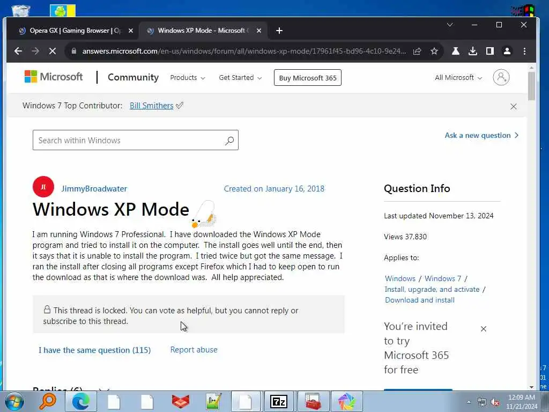Select the Windows XP Mode - Microsoft tab
Image resolution: width=549 pixels, height=412 pixels.
pyautogui.click(x=203, y=31)
